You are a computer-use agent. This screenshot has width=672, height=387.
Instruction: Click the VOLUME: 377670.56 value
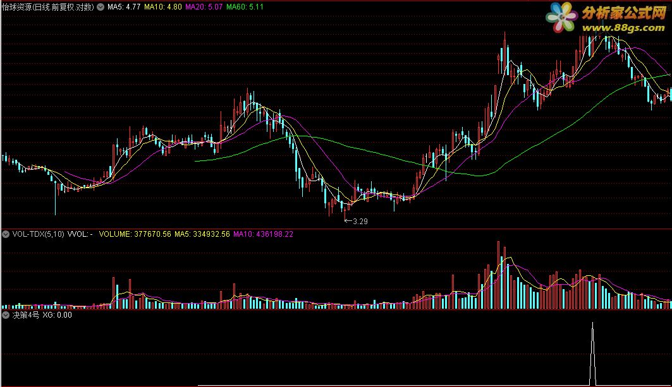pos(135,234)
